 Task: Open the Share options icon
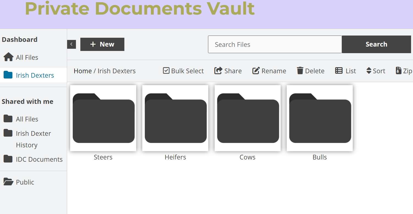pos(218,71)
